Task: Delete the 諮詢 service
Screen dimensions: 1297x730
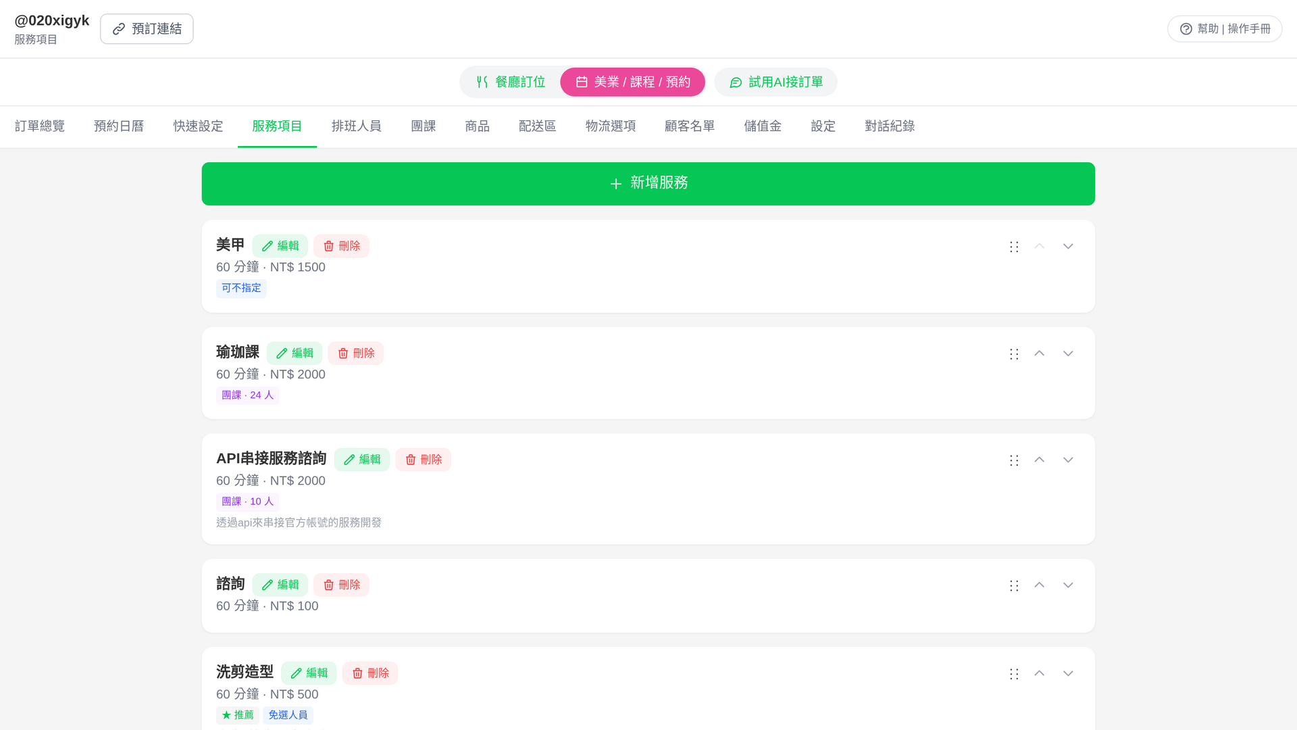Action: 341,585
